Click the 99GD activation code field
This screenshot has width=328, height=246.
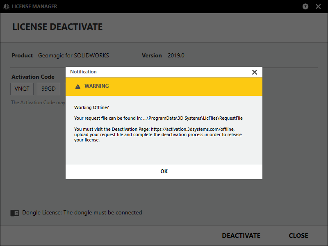tap(48, 89)
